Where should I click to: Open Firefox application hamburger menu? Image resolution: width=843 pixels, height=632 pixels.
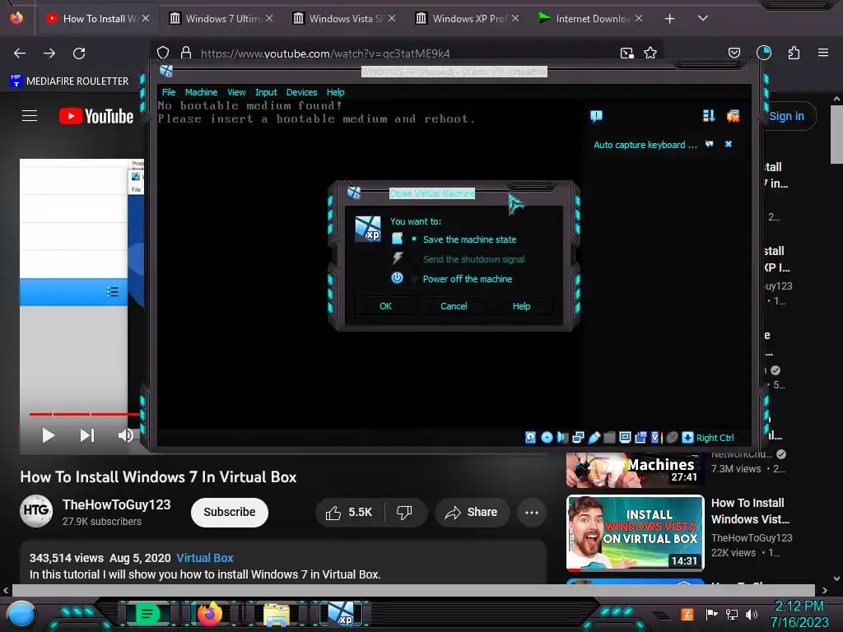point(823,53)
